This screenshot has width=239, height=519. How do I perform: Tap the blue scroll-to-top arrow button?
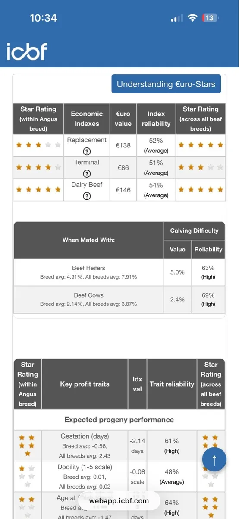coord(214,459)
